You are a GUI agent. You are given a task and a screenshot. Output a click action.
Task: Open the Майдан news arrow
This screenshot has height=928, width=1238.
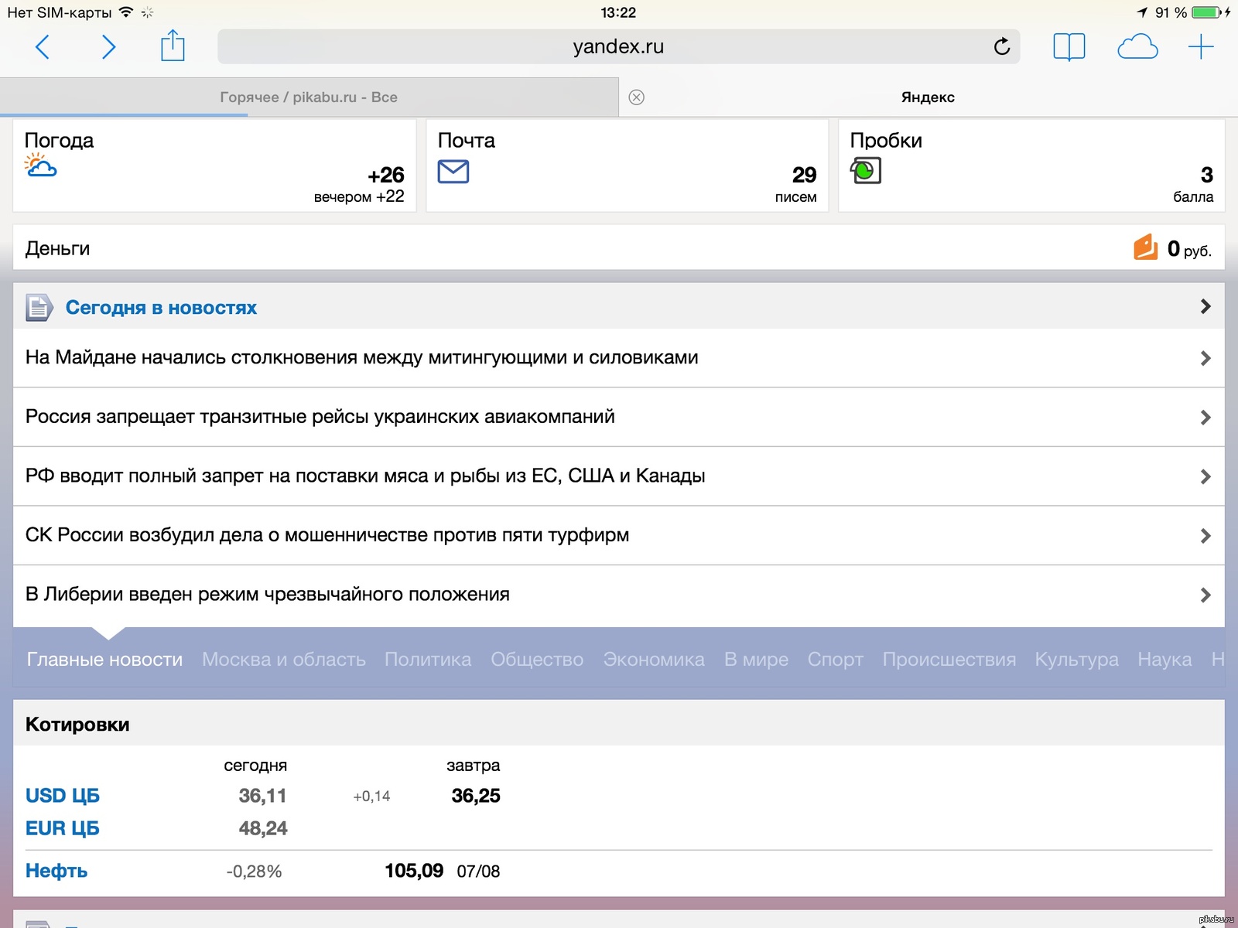coord(1205,358)
